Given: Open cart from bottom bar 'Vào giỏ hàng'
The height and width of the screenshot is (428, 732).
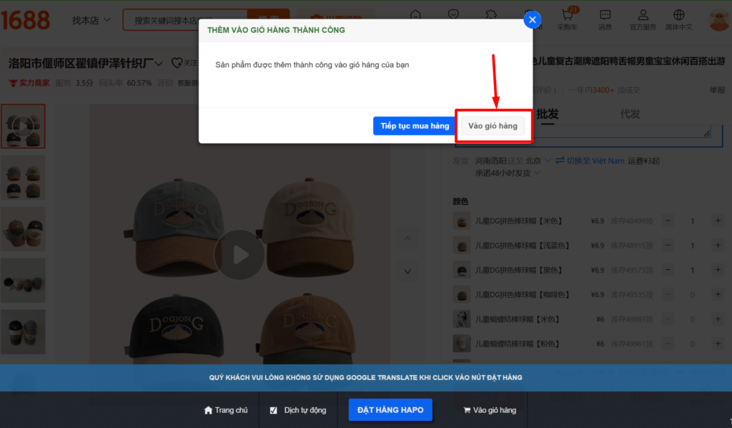Looking at the screenshot, I should (490, 410).
